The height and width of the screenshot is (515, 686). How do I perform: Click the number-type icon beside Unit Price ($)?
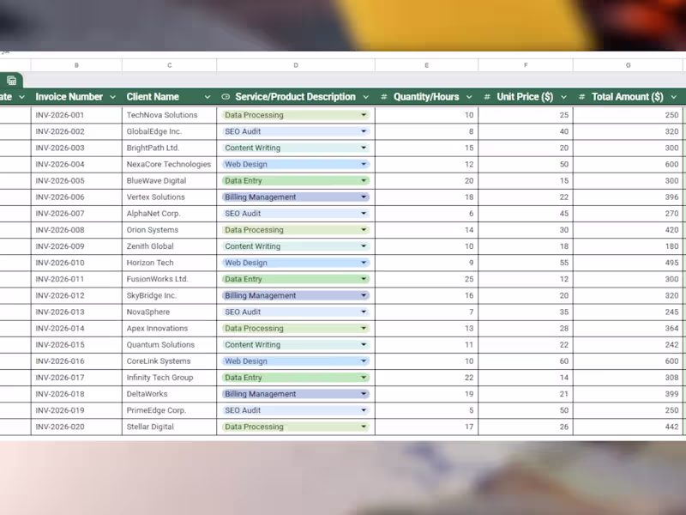point(487,97)
